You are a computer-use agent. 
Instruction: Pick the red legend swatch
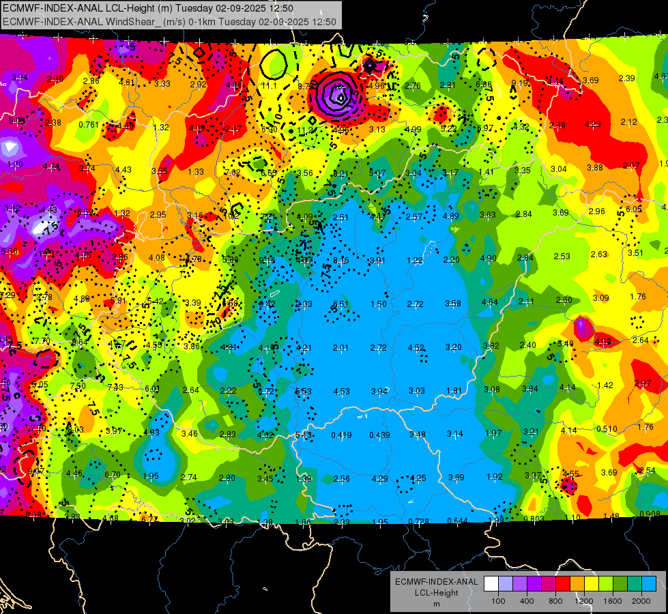[563, 584]
